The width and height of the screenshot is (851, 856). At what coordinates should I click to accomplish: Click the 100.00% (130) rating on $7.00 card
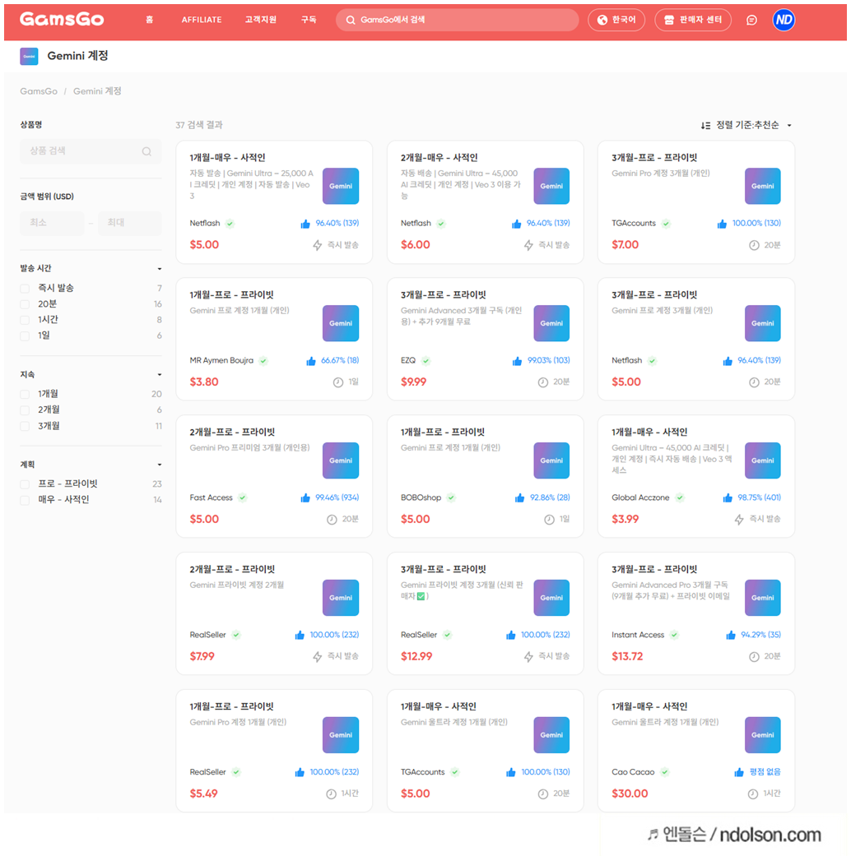756,224
